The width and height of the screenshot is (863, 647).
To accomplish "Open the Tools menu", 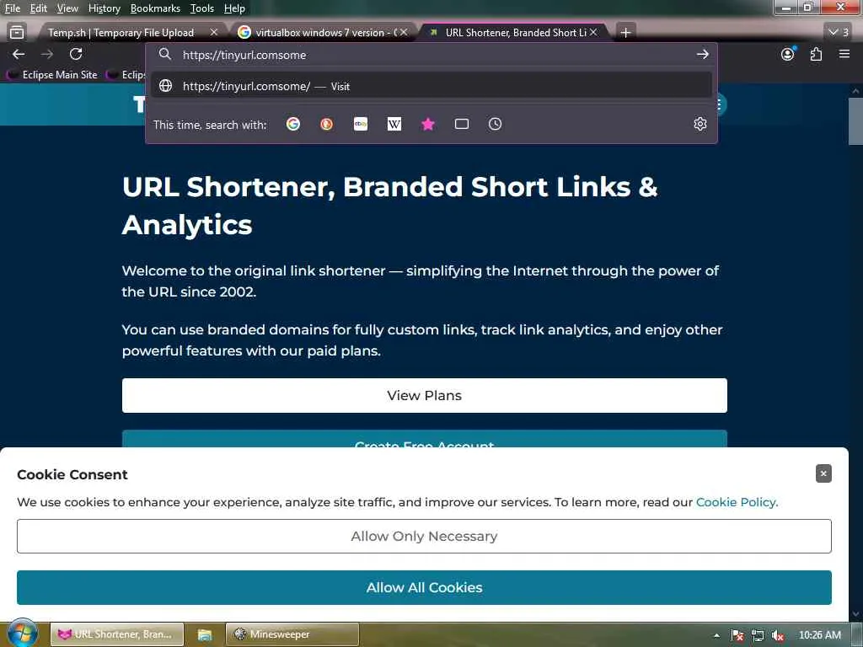I will [202, 8].
